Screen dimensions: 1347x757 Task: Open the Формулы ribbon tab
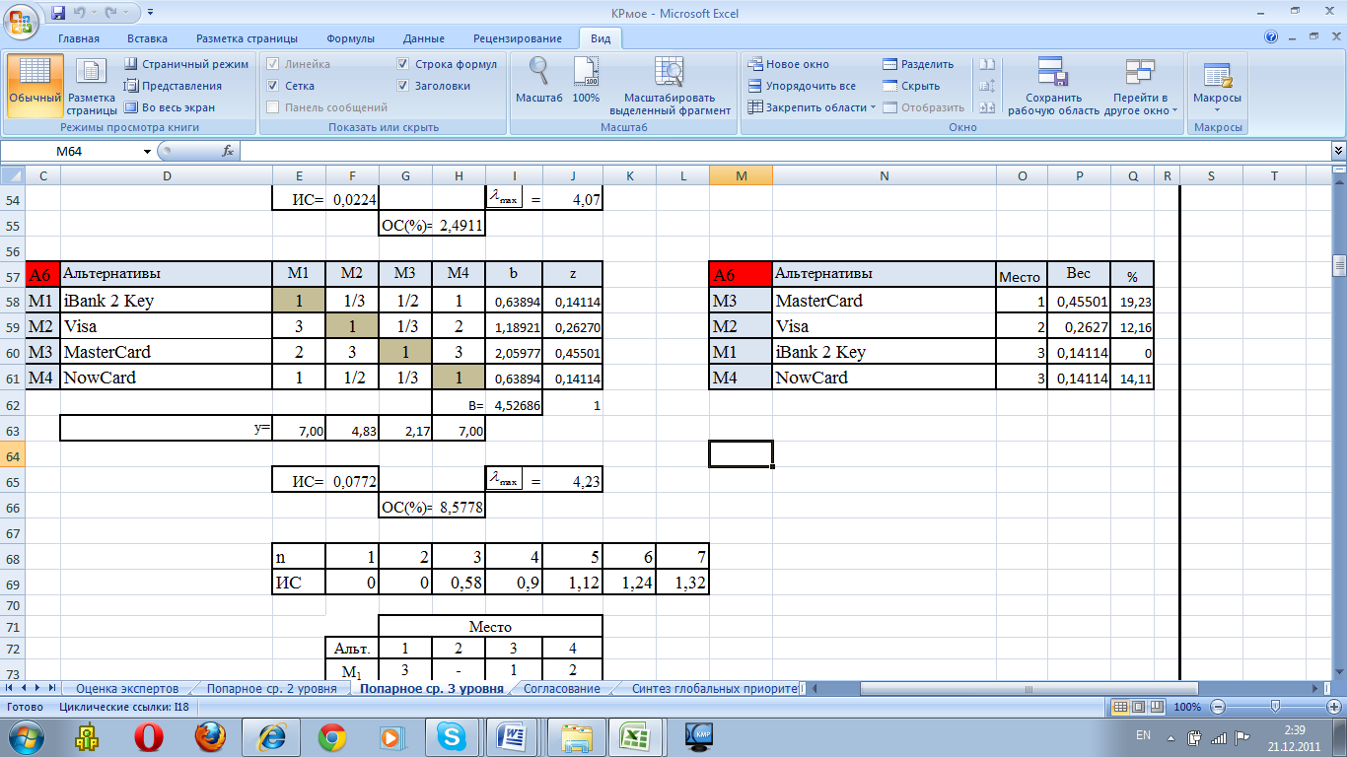(350, 38)
